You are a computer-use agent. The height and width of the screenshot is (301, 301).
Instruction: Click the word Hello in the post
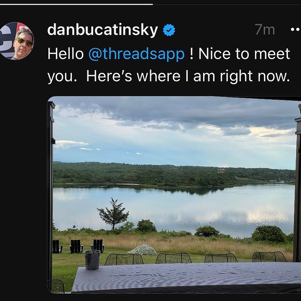65,54
